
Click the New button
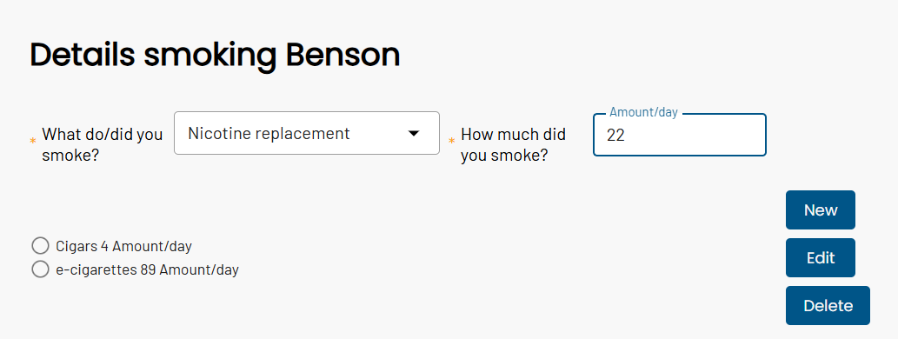pyautogui.click(x=820, y=210)
